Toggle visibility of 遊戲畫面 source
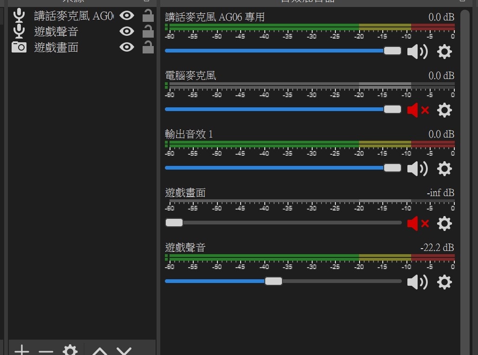Viewport: 478px width, 355px height. point(127,47)
